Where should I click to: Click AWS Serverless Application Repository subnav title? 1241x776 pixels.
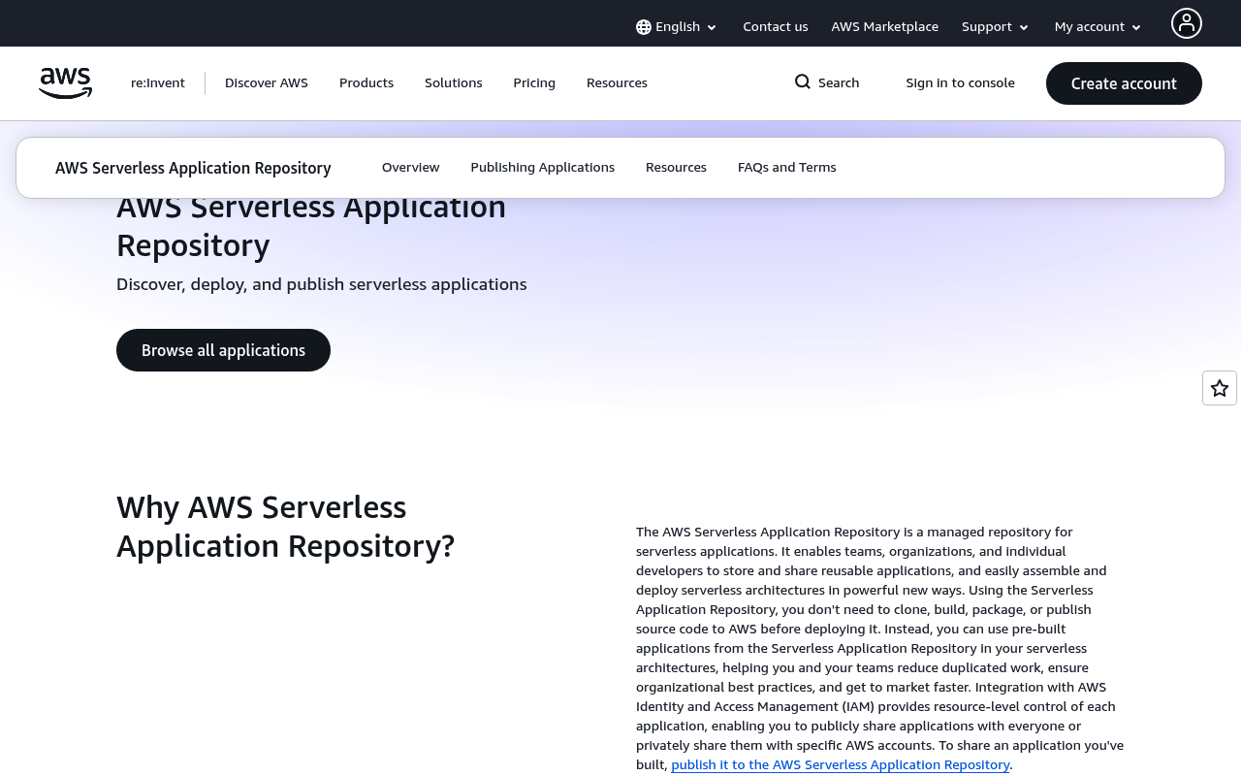pyautogui.click(x=193, y=168)
